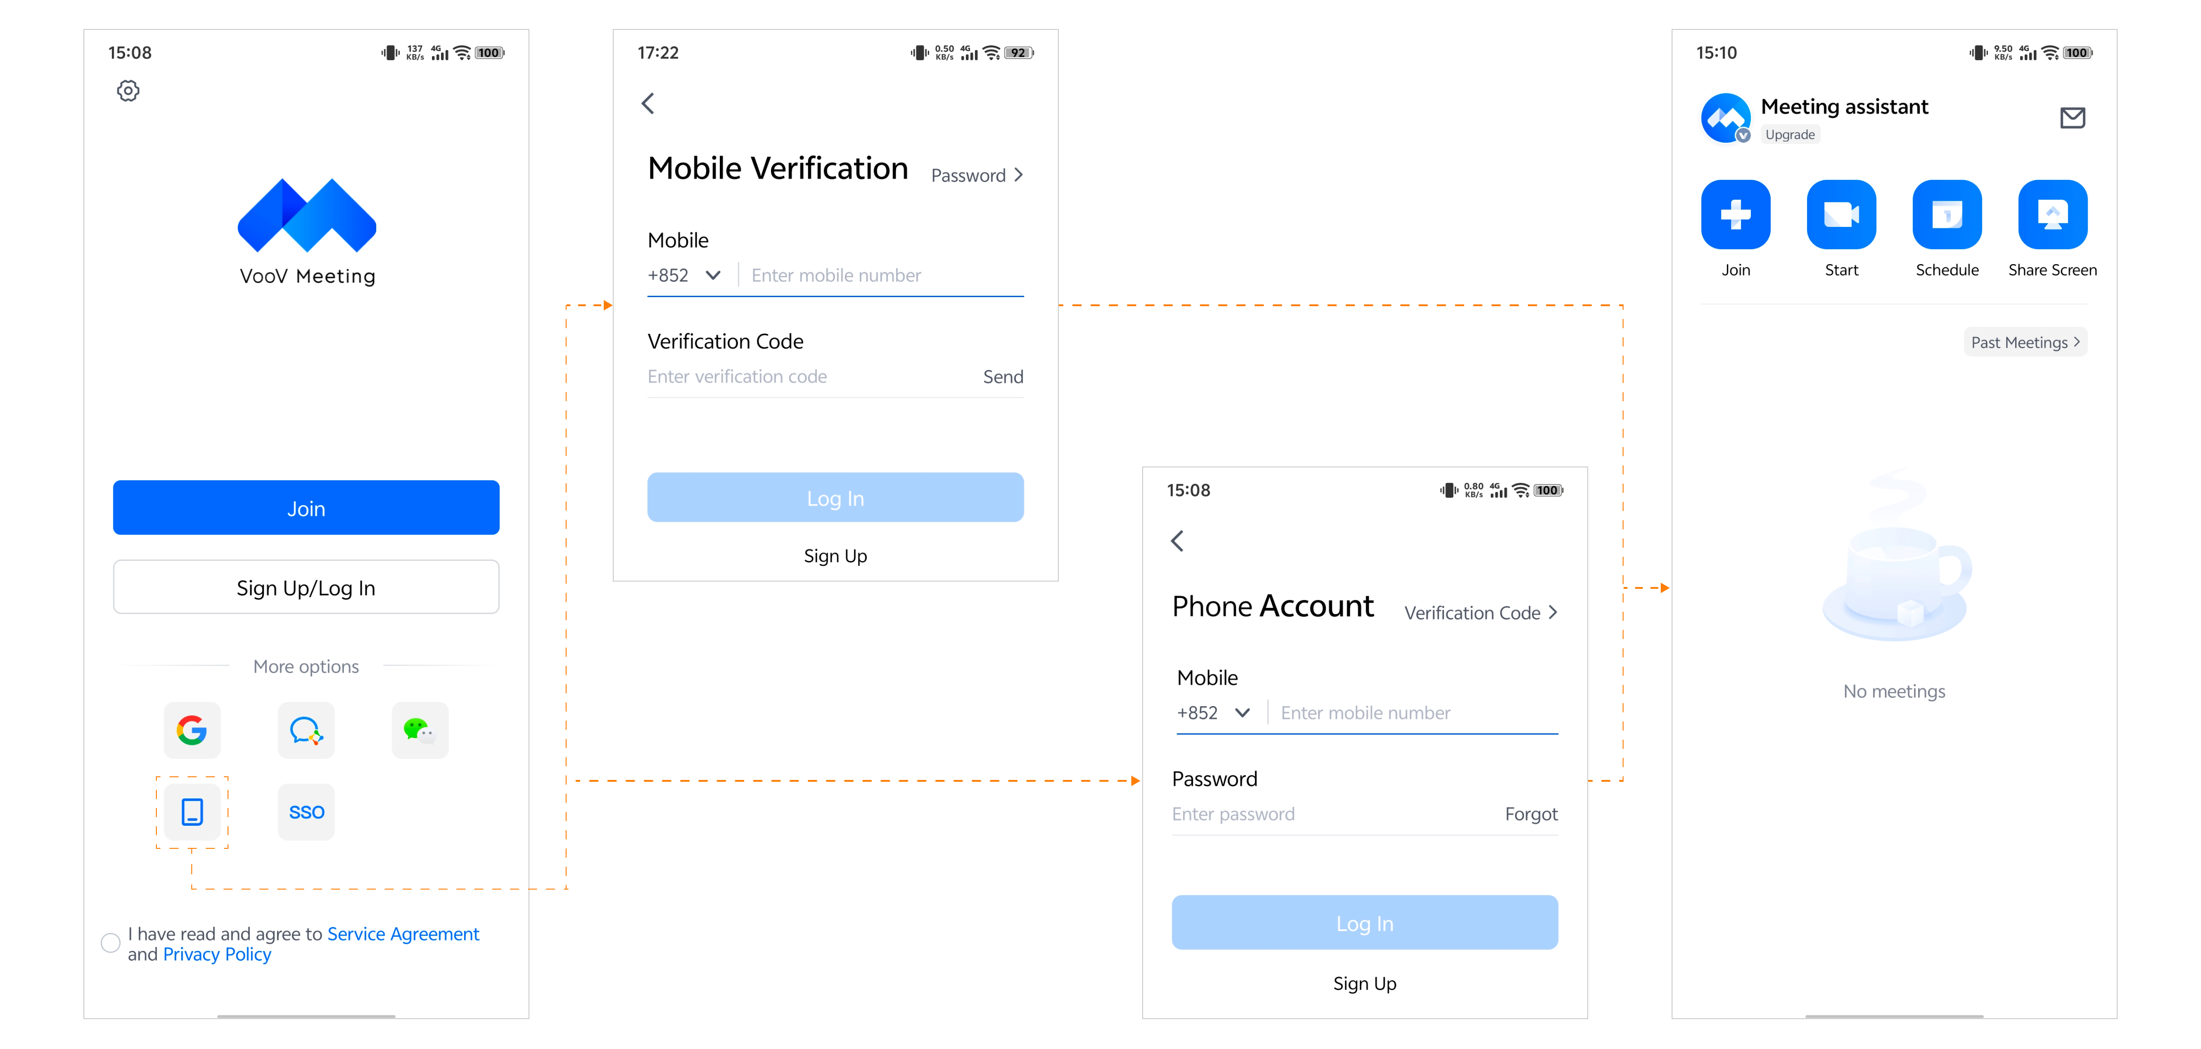Tap the Schedule meeting icon
This screenshot has height=1049, width=2201.
click(x=1946, y=214)
